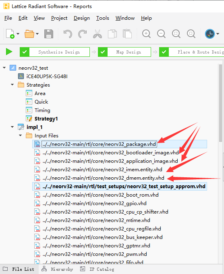This screenshot has width=224, height=274.
Task: Click the New File toolbar icon
Action: pos(10,34)
